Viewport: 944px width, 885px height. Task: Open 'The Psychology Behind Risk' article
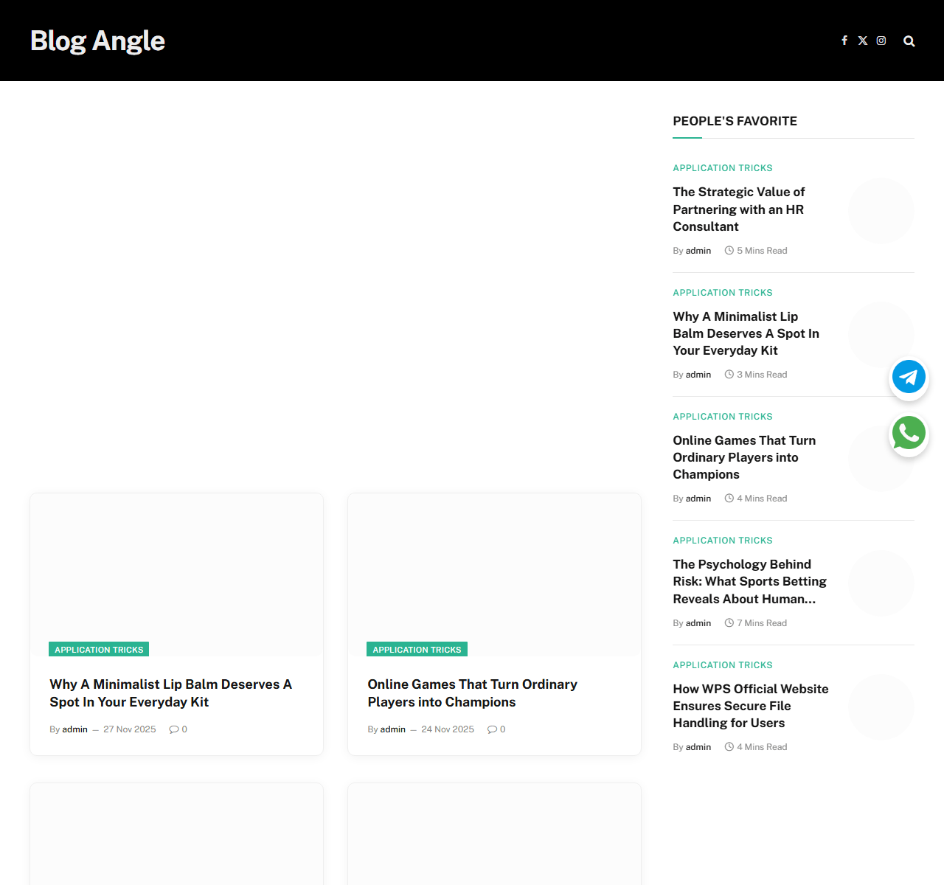click(x=749, y=581)
